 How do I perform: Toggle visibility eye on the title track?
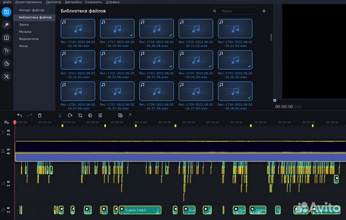8,131
